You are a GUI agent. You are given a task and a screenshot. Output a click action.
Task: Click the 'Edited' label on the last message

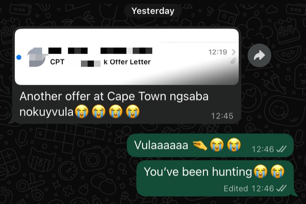coord(236,188)
